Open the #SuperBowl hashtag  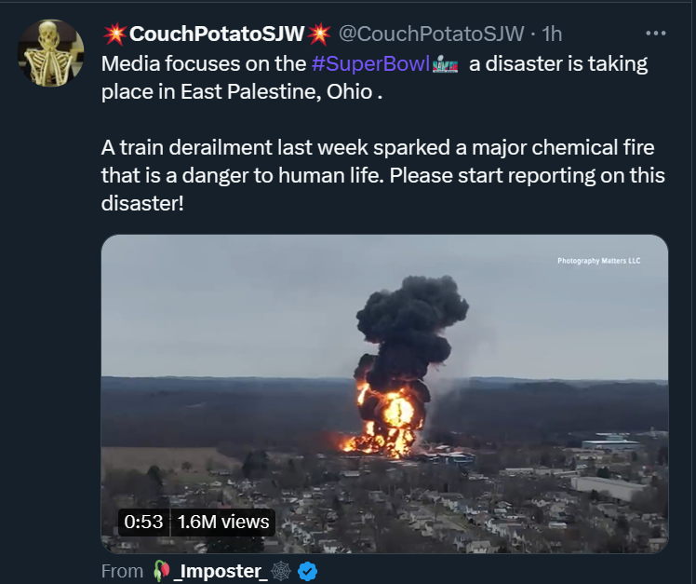coord(371,64)
